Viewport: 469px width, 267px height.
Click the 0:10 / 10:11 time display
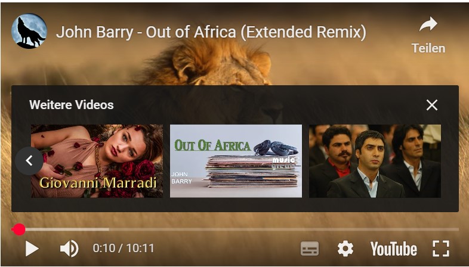coord(124,248)
